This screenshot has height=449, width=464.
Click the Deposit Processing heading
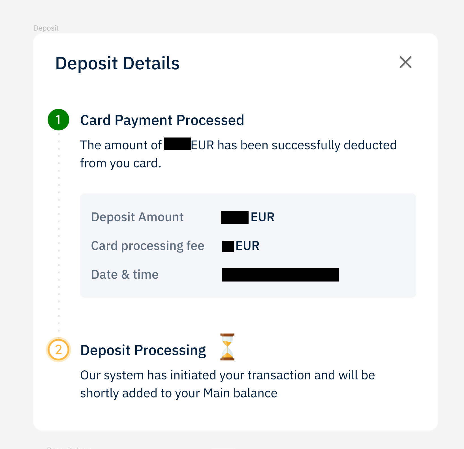pyautogui.click(x=143, y=350)
